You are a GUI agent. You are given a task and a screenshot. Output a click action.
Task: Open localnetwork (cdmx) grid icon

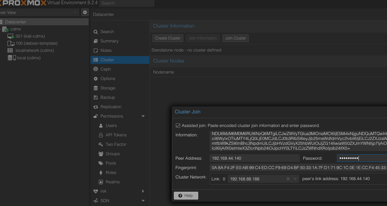click(x=10, y=51)
